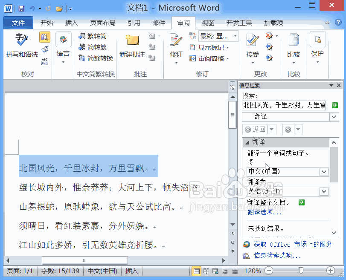Open Research Options (信息检索选项...) link
This screenshot has width=346, height=280.
(277, 256)
